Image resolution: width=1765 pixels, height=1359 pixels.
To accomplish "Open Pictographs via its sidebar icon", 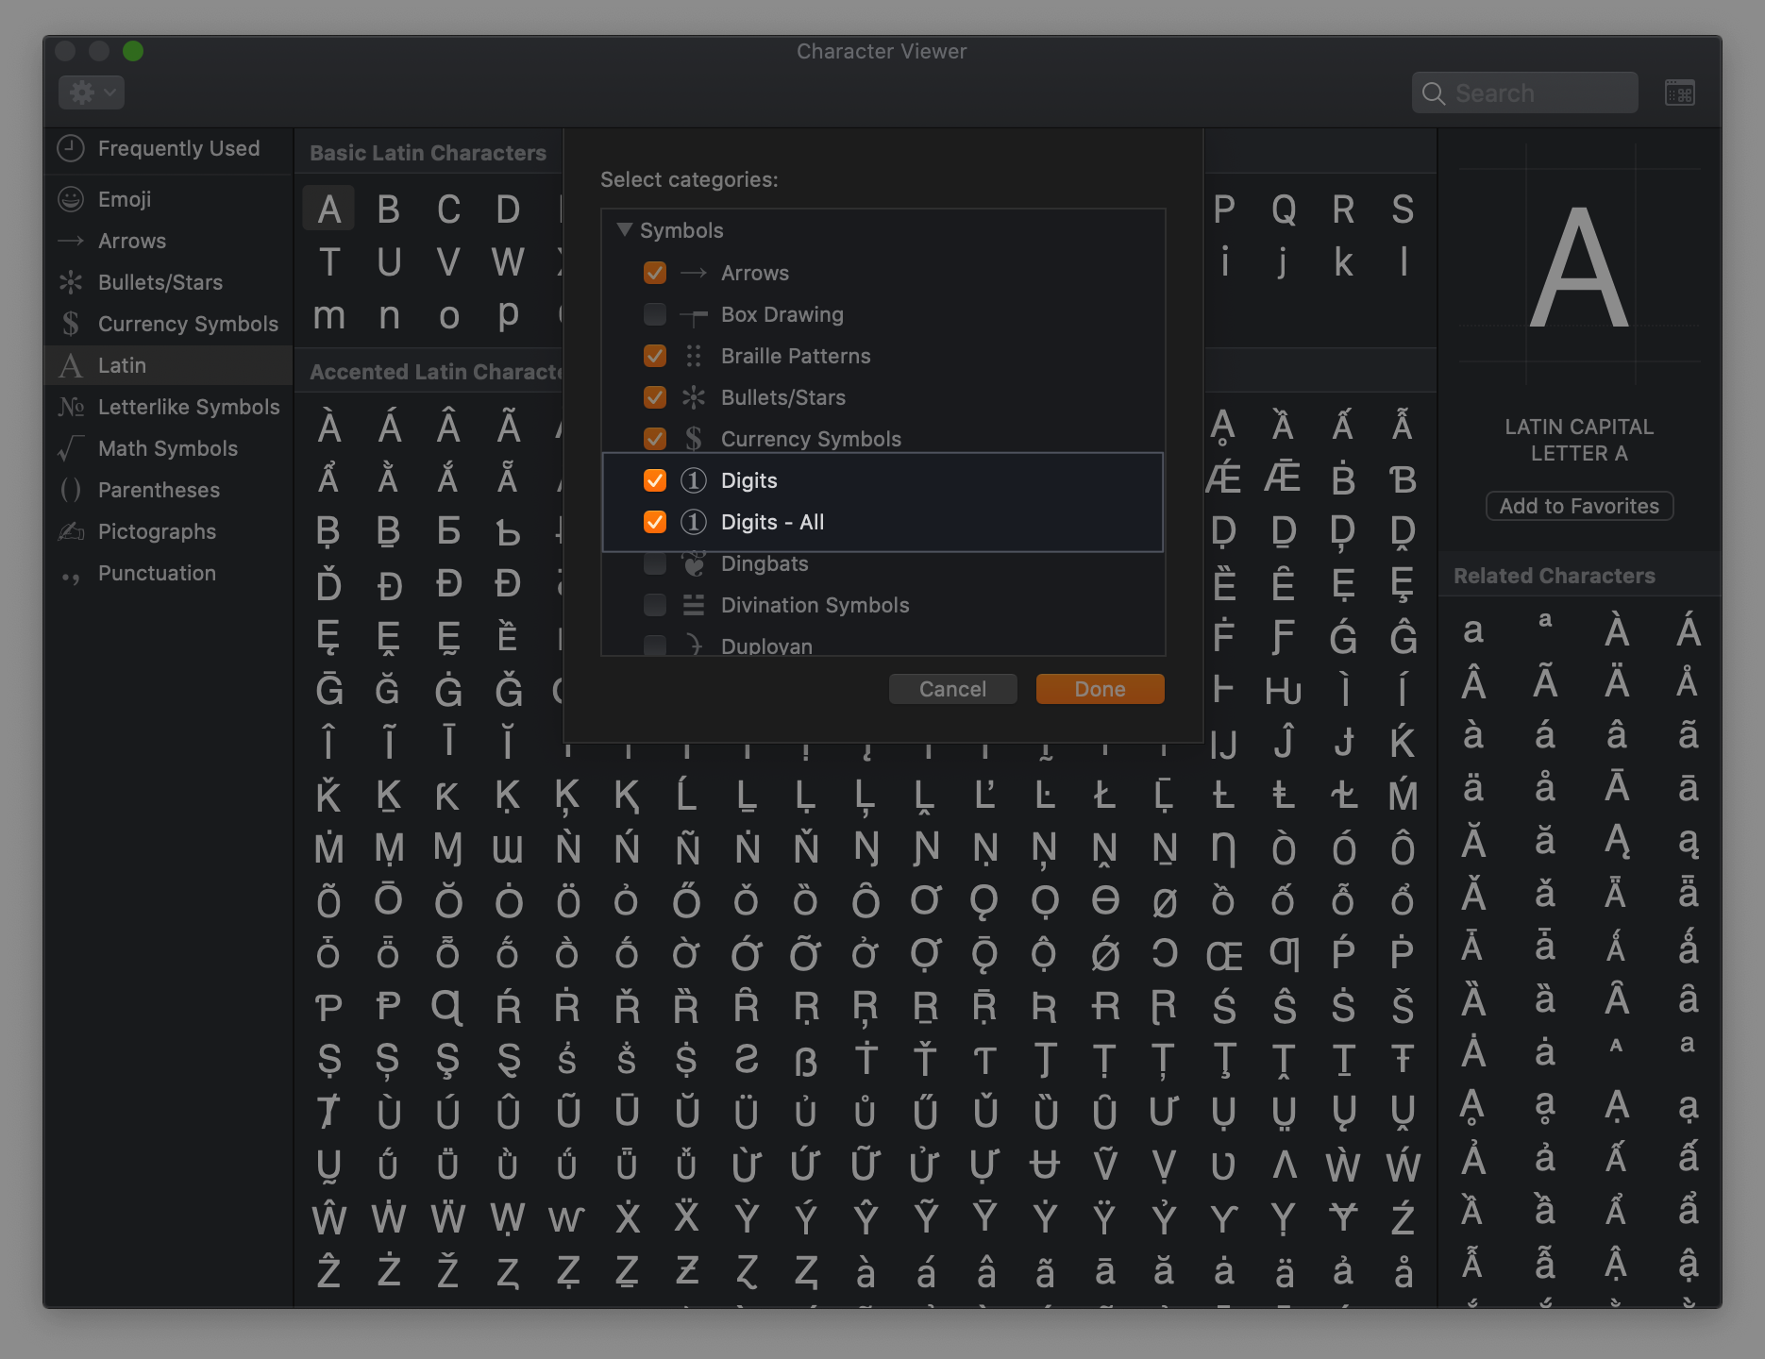I will click(x=71, y=531).
